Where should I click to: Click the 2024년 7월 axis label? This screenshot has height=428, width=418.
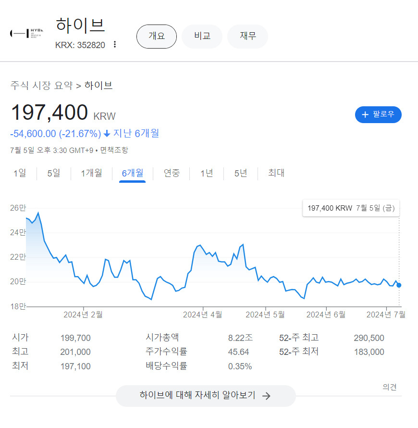click(x=386, y=315)
